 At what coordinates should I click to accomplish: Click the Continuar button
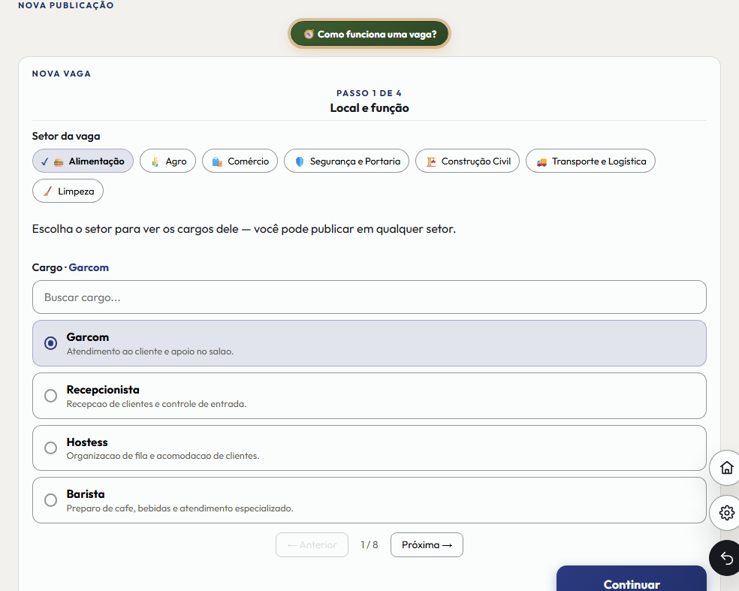click(x=632, y=580)
